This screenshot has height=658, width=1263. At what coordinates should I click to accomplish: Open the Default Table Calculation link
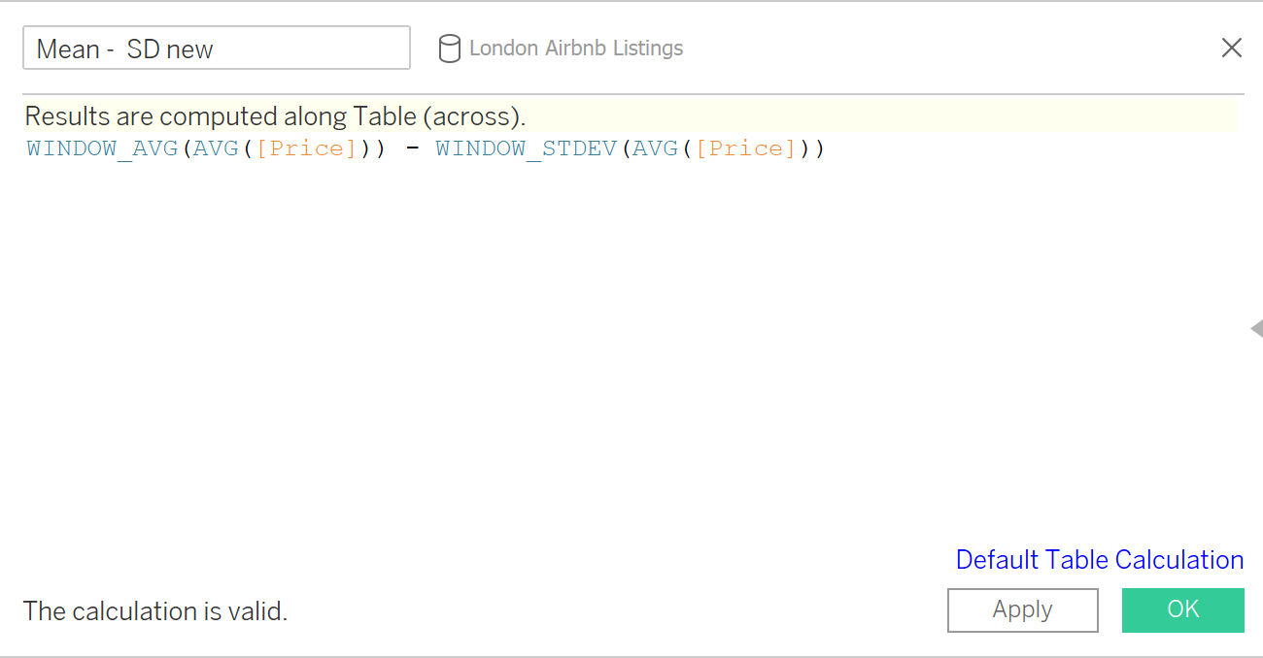pos(1099,560)
